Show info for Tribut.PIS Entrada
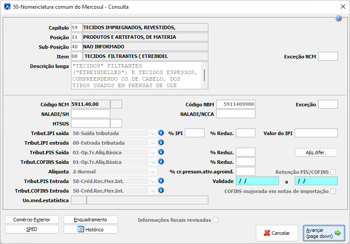 161,181
